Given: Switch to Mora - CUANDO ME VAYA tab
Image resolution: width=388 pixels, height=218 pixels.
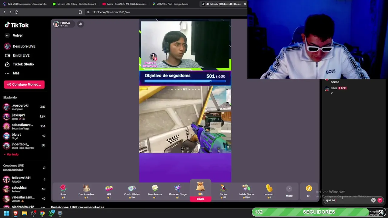Looking at the screenshot, I should 124,4.
